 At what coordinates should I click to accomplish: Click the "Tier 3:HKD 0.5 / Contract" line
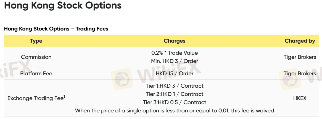tap(175, 102)
